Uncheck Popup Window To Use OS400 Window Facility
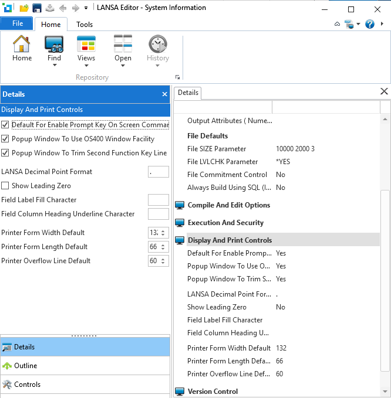This screenshot has height=398, width=391. coord(5,139)
